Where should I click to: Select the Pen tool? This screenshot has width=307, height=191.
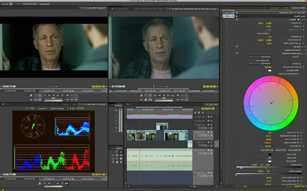(121, 162)
